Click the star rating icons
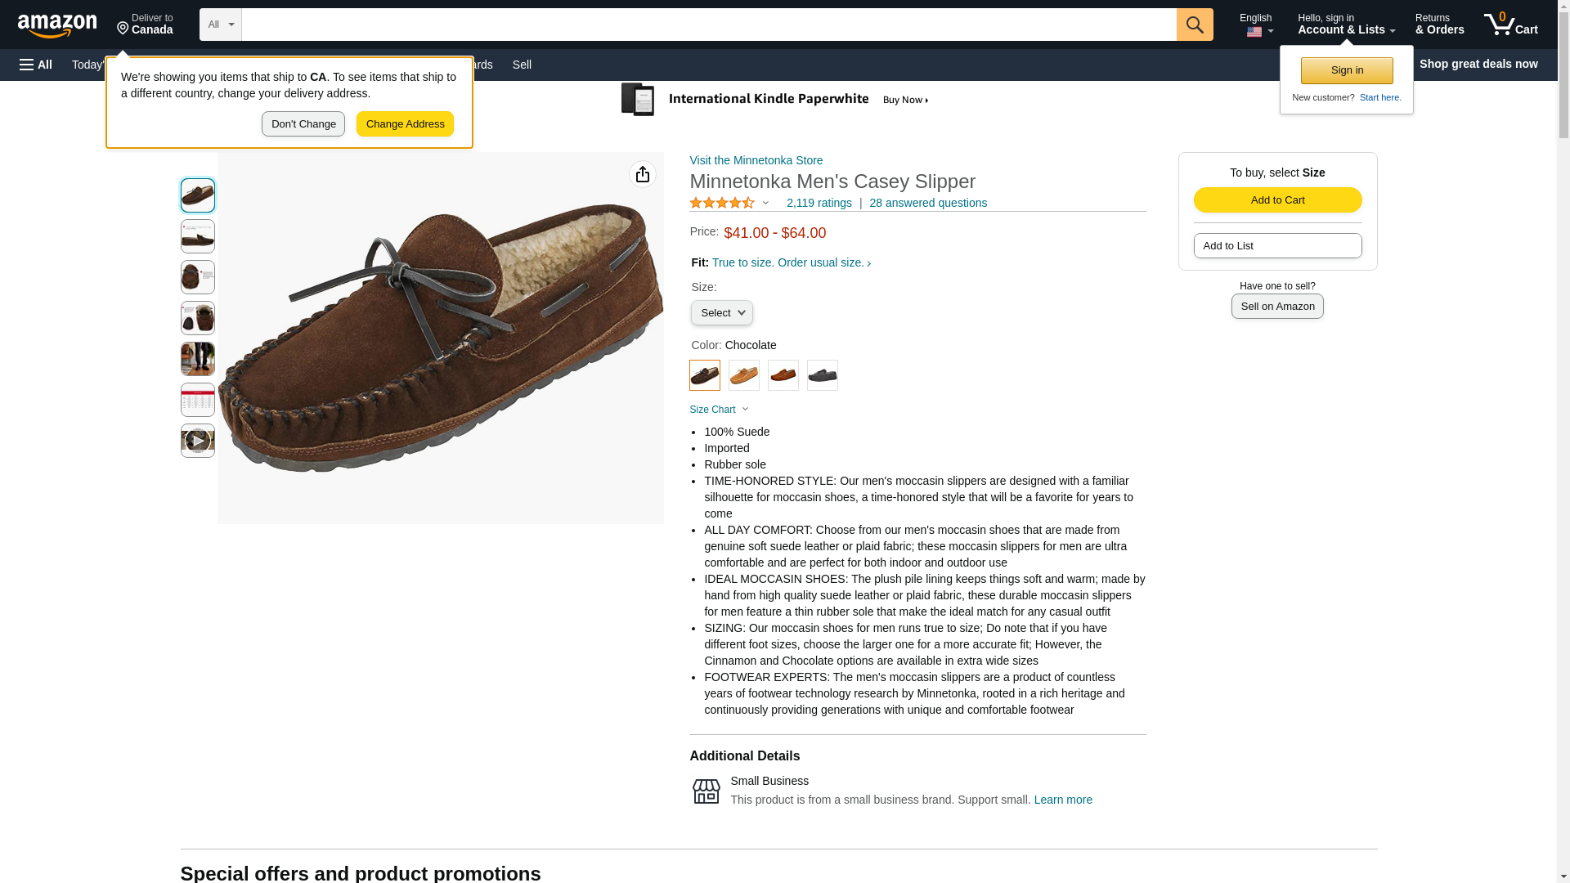 click(722, 203)
